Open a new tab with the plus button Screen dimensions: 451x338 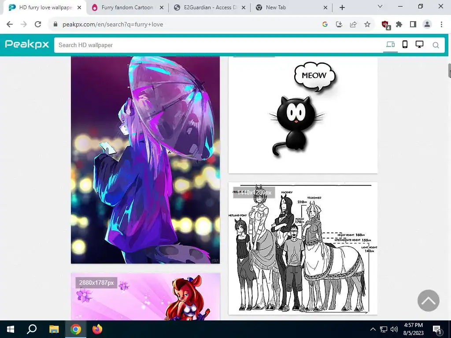[x=342, y=8]
